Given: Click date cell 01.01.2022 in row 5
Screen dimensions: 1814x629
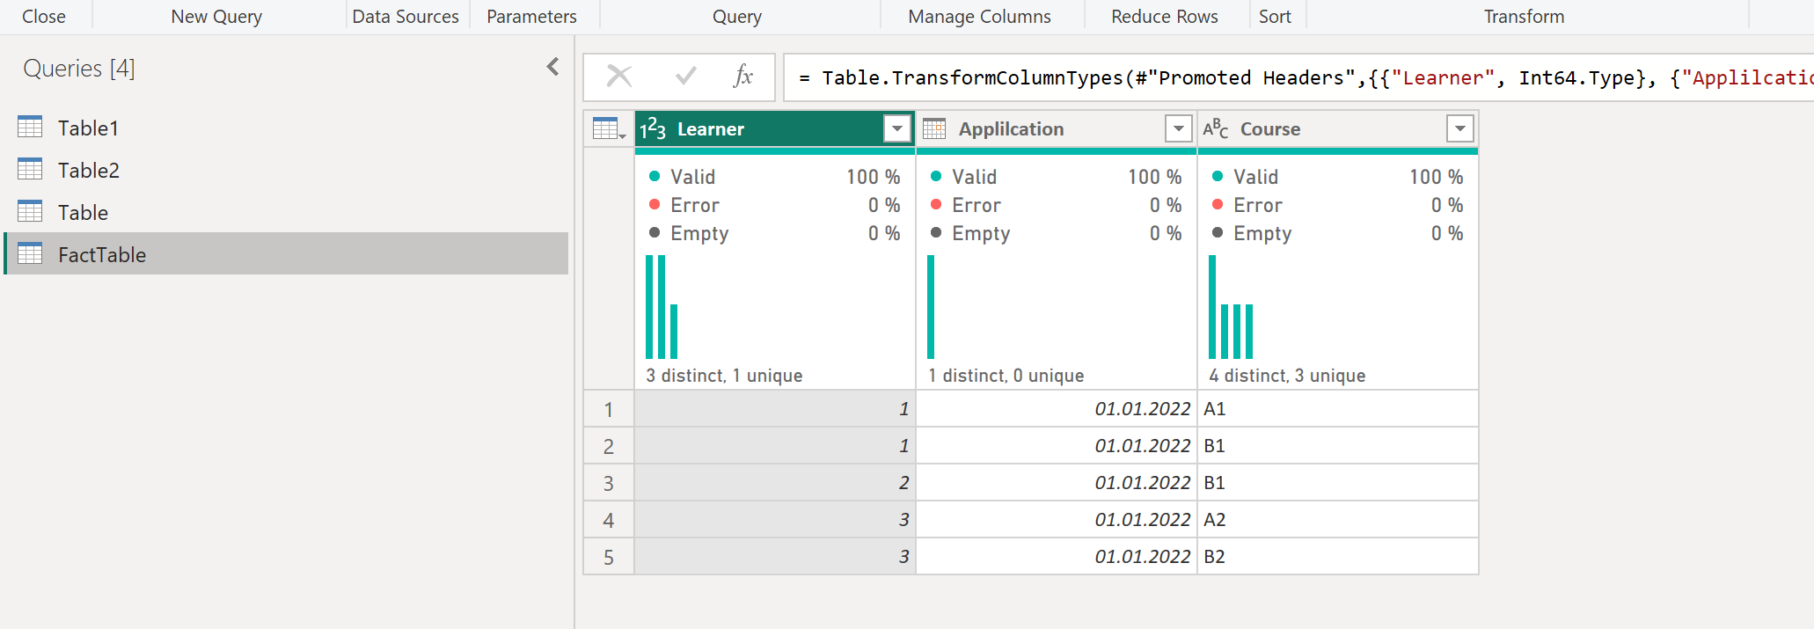Looking at the screenshot, I should point(1056,557).
